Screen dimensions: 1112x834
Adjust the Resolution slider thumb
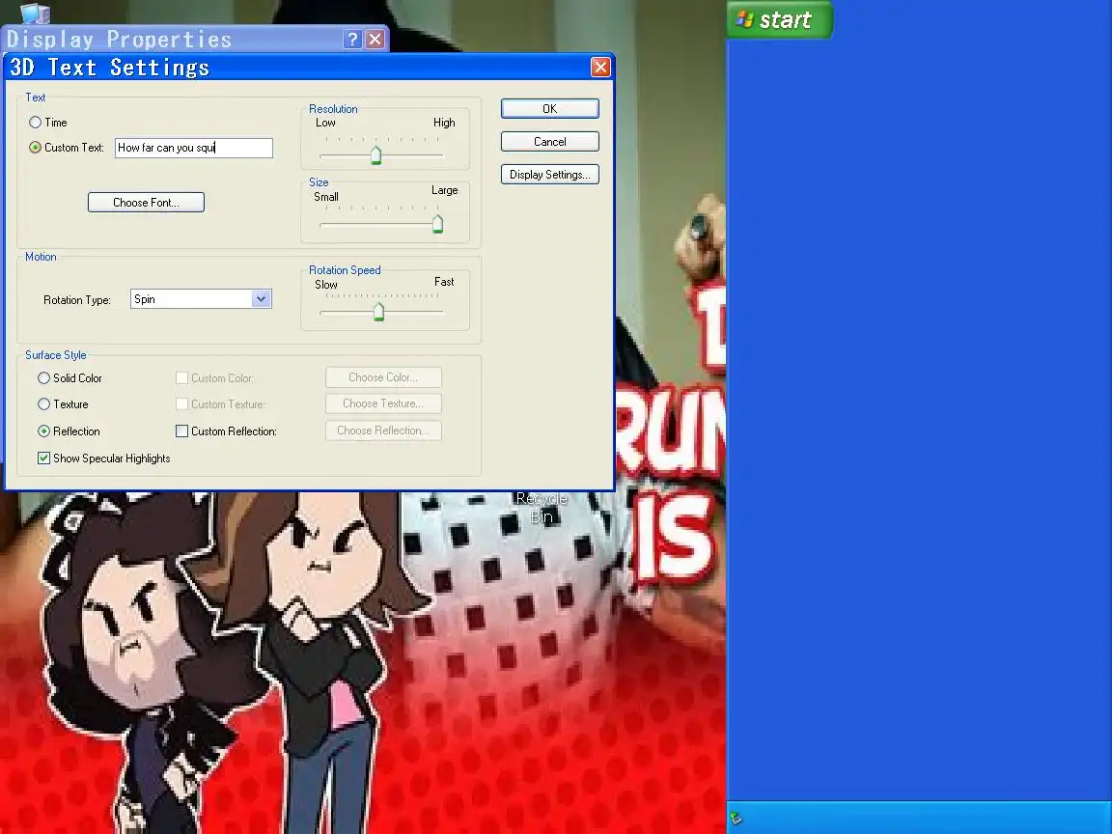click(375, 154)
